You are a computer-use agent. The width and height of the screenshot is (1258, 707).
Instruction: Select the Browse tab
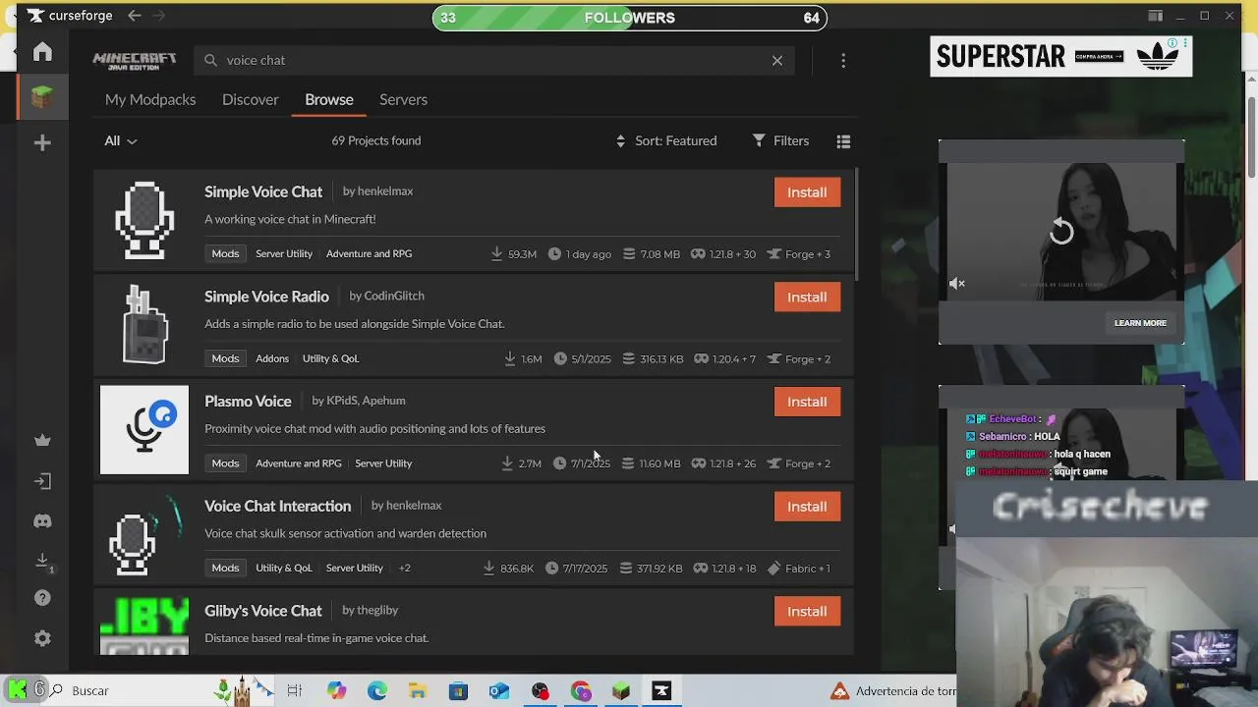[329, 99]
